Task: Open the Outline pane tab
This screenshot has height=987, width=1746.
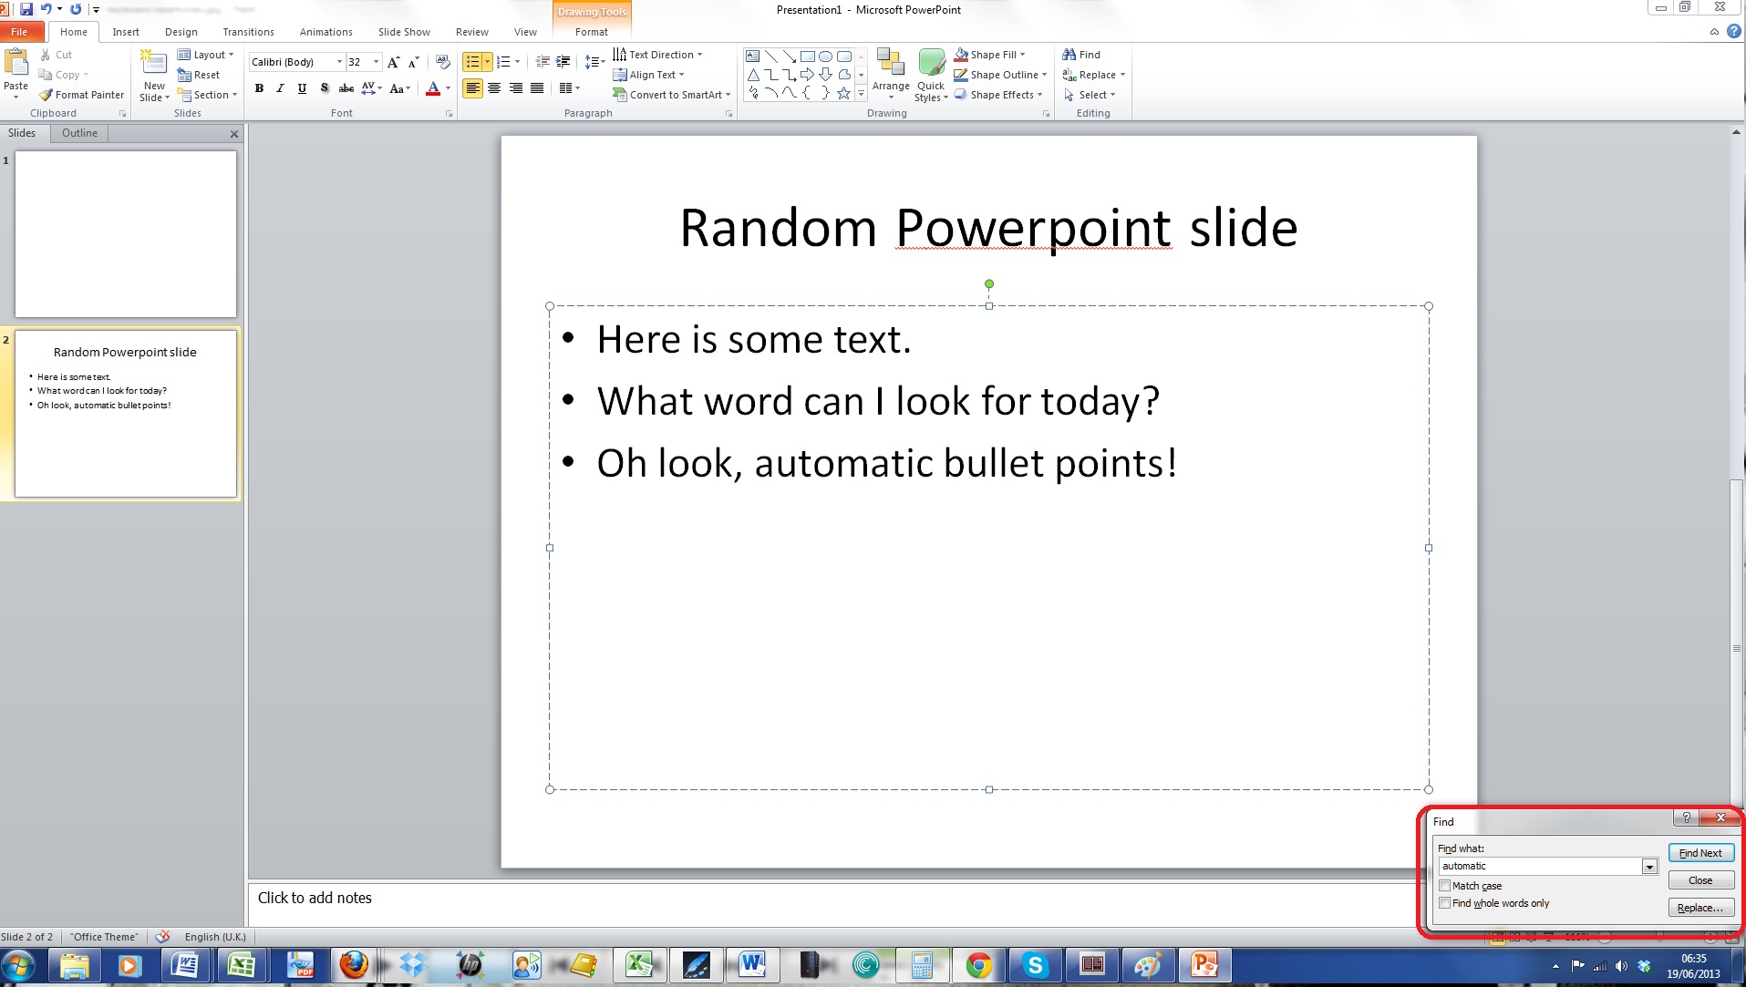Action: pos(79,133)
